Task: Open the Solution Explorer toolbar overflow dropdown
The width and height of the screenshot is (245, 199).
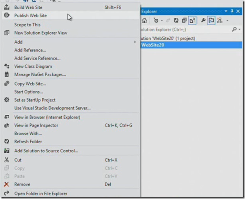Action: coord(228,21)
